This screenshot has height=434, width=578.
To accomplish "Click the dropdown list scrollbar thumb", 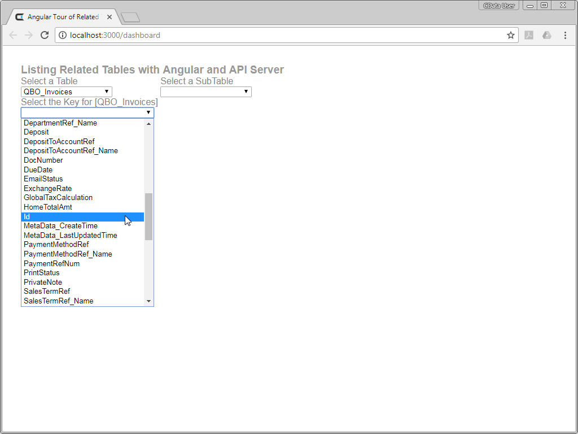I will [148, 216].
